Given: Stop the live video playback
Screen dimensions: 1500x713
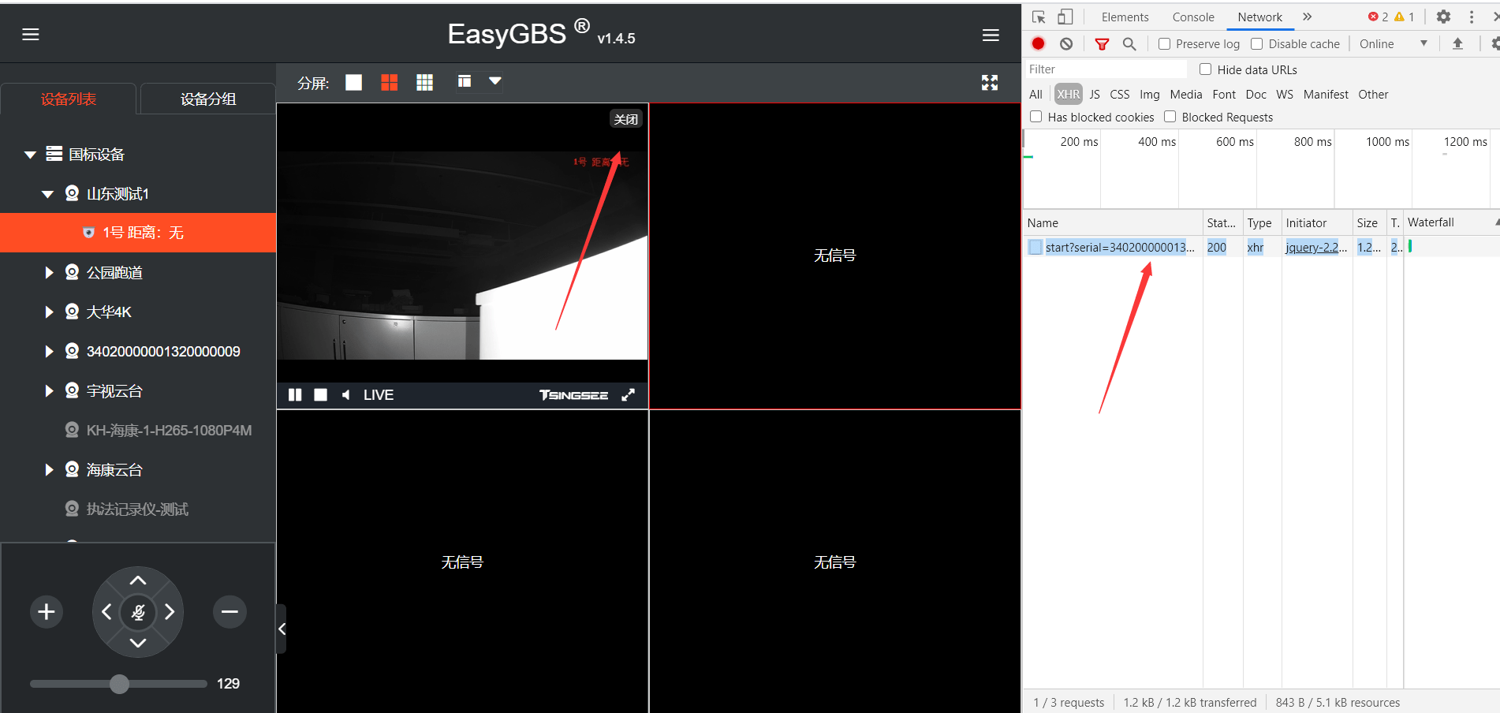Looking at the screenshot, I should [320, 395].
